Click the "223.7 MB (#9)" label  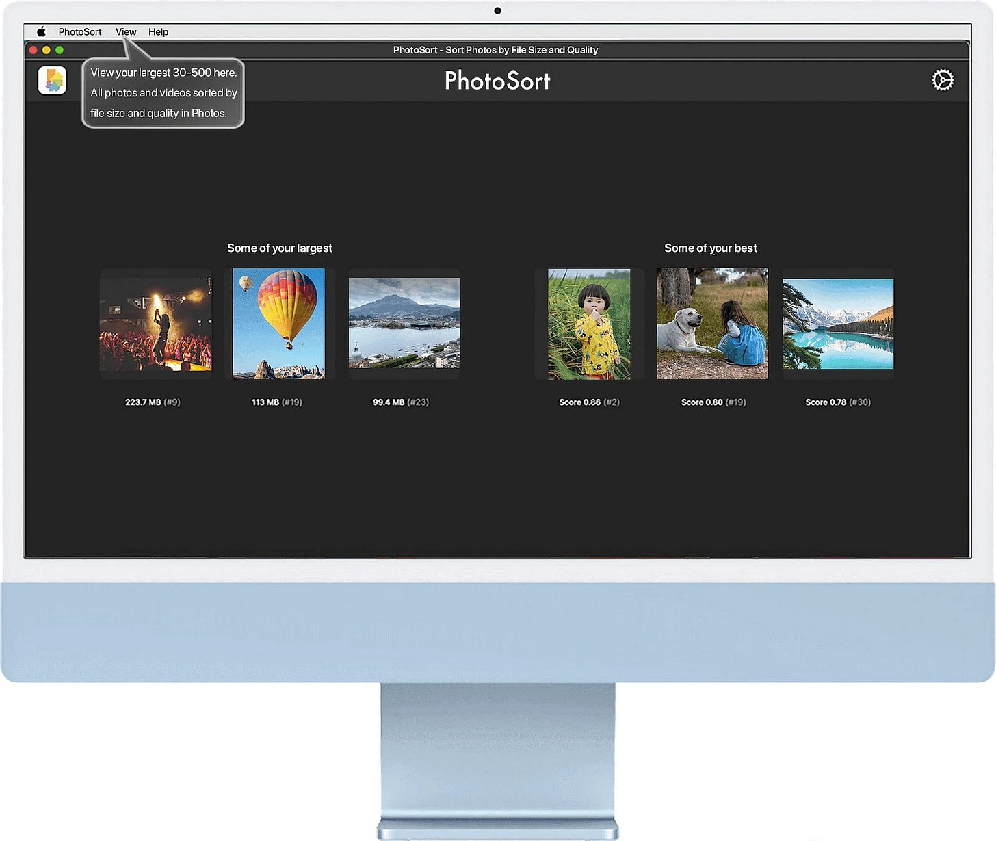(153, 402)
